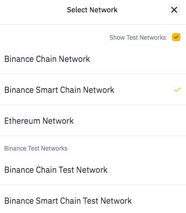Hide test networks using the checkbox
The height and width of the screenshot is (213, 186).
click(176, 37)
